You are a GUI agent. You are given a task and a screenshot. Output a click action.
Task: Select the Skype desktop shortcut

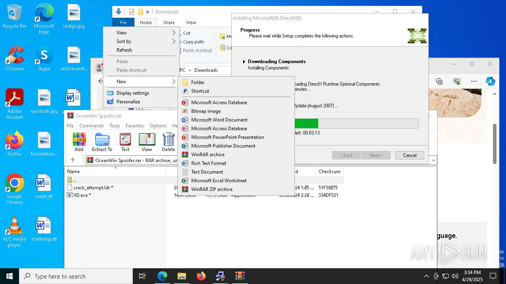44,59
